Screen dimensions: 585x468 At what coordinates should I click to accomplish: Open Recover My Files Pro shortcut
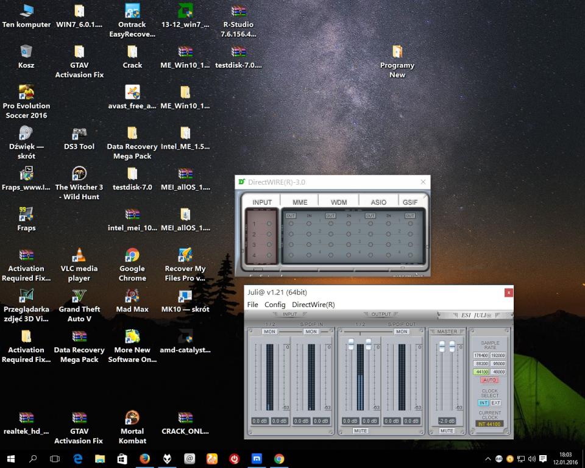[x=185, y=265]
